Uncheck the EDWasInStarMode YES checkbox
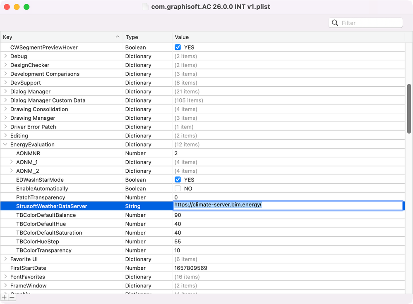Screen dimensions: 413x304 pyautogui.click(x=177, y=180)
